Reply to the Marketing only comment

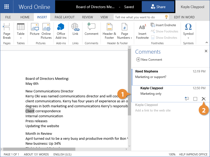(187, 99)
